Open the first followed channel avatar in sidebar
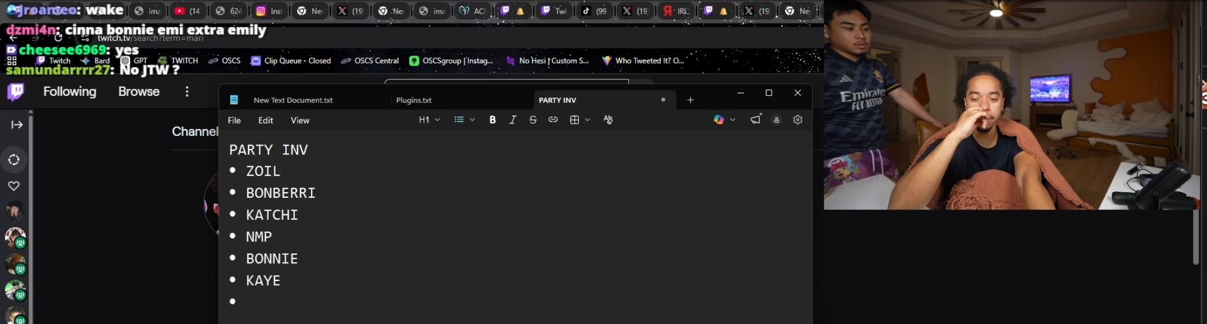 coord(15,211)
